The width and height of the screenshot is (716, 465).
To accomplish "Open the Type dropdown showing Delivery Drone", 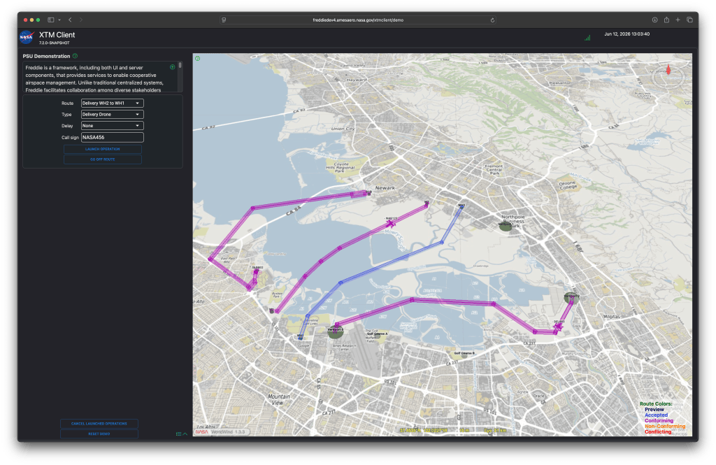I will [113, 115].
